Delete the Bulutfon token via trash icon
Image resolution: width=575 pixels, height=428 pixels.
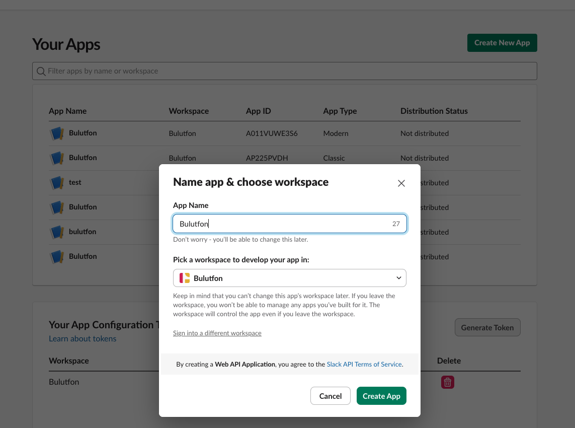click(x=447, y=382)
